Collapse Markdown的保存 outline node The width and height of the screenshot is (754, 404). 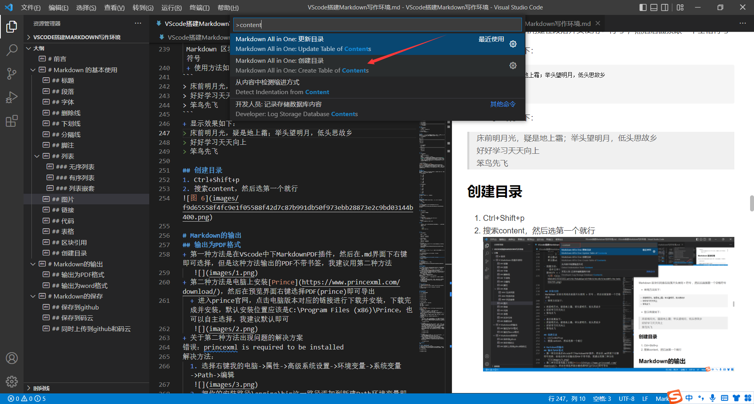click(33, 296)
